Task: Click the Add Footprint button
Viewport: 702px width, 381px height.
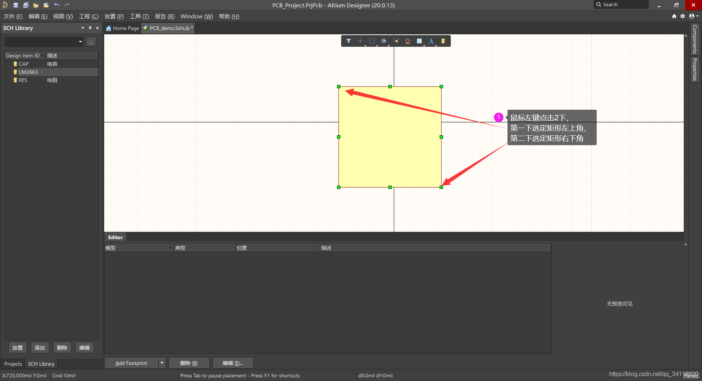Action: (x=131, y=363)
